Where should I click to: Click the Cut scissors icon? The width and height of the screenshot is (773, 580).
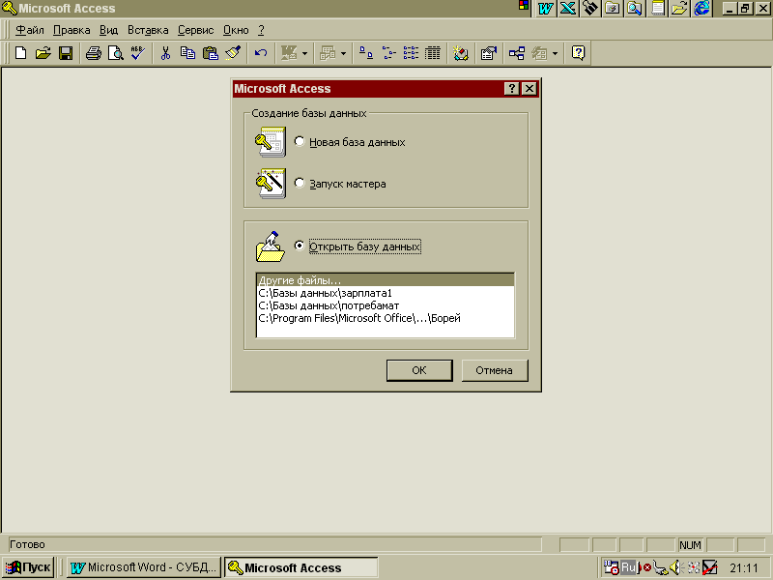(165, 53)
